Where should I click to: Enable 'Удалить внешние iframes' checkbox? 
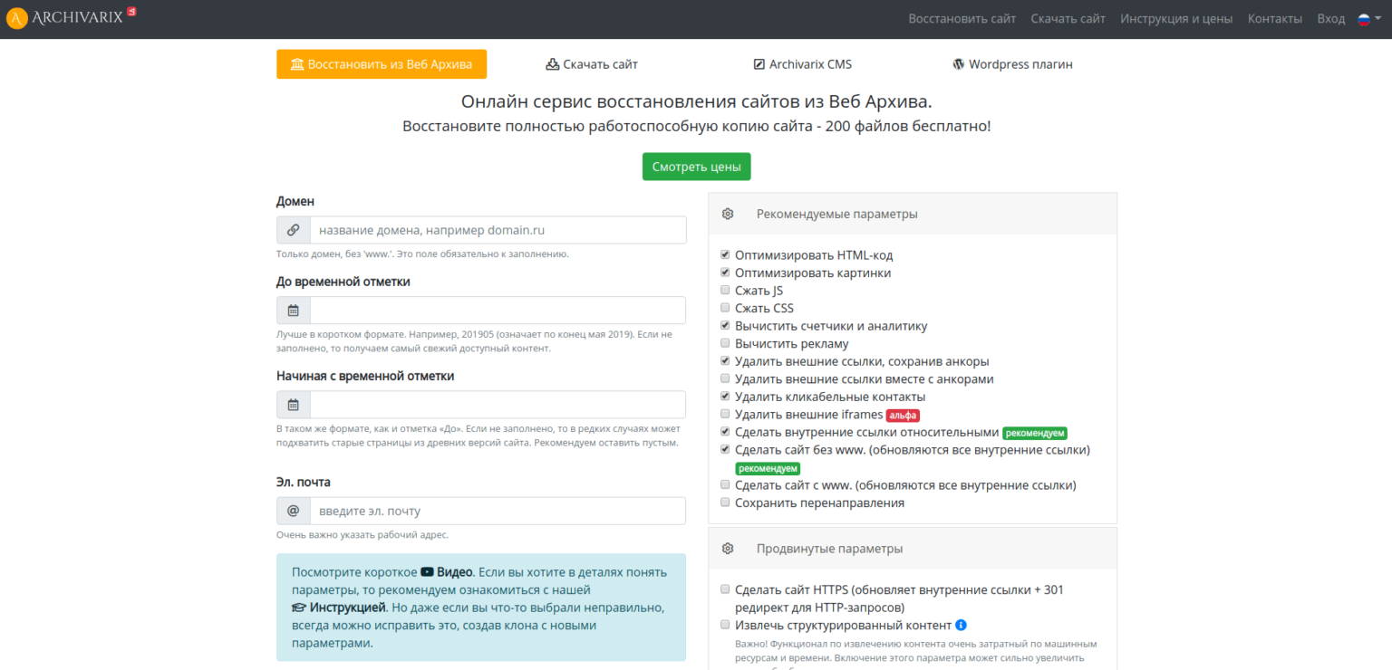(x=725, y=414)
